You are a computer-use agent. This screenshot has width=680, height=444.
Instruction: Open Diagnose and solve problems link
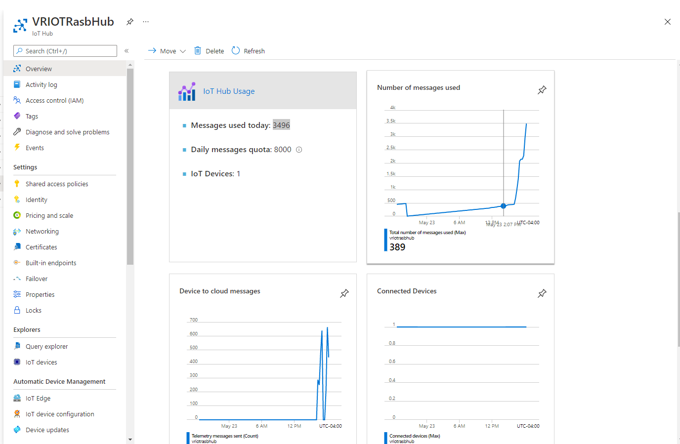coord(68,132)
